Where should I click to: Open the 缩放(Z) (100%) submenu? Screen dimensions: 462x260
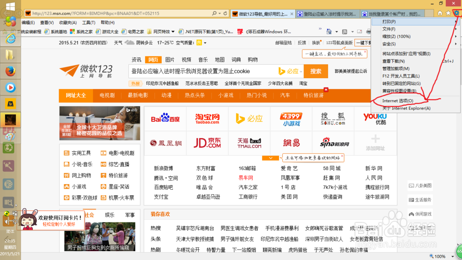(415, 36)
